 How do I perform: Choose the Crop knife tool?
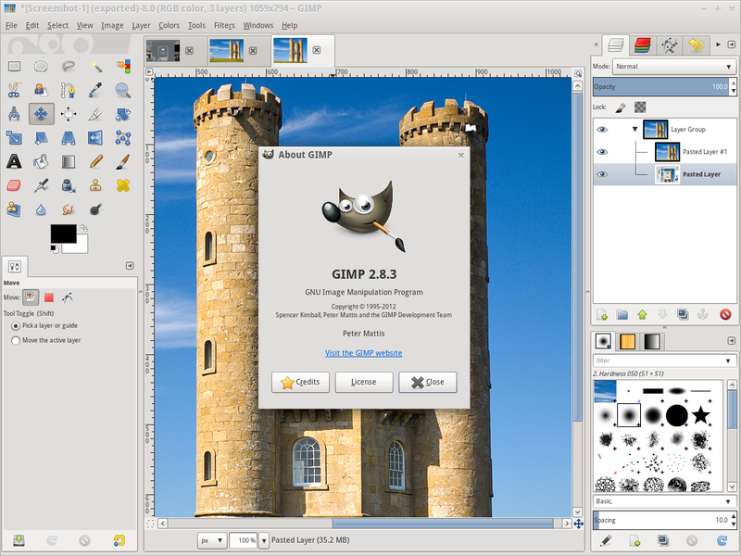coord(96,114)
